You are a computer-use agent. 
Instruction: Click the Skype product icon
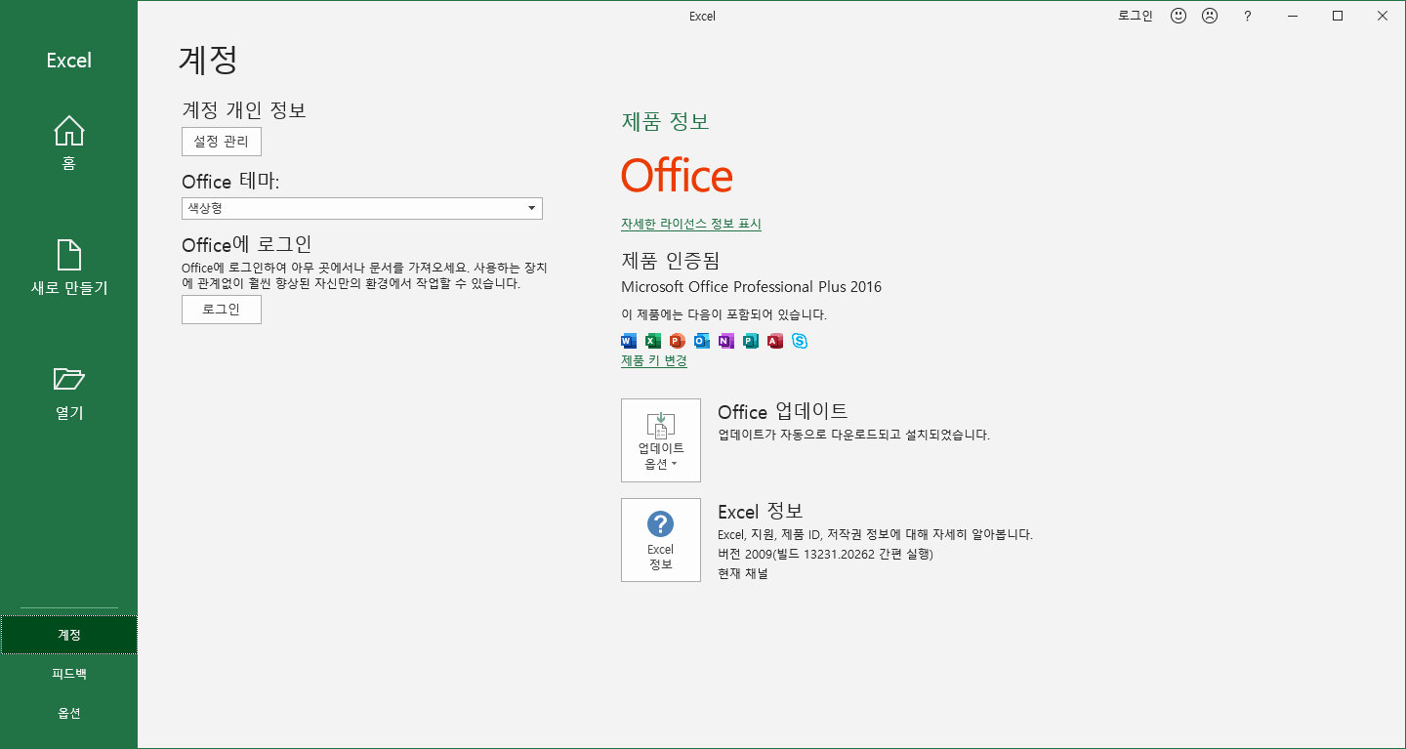point(800,341)
